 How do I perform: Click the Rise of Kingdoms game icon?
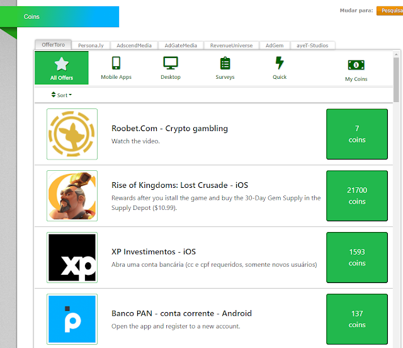click(72, 195)
